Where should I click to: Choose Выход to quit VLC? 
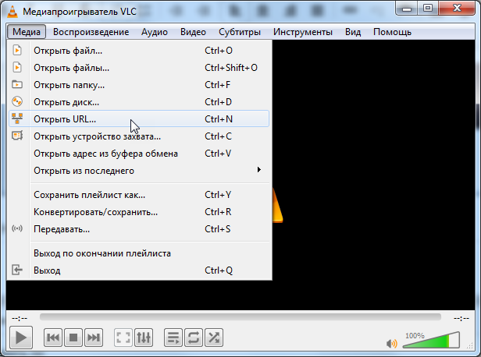[139, 270]
